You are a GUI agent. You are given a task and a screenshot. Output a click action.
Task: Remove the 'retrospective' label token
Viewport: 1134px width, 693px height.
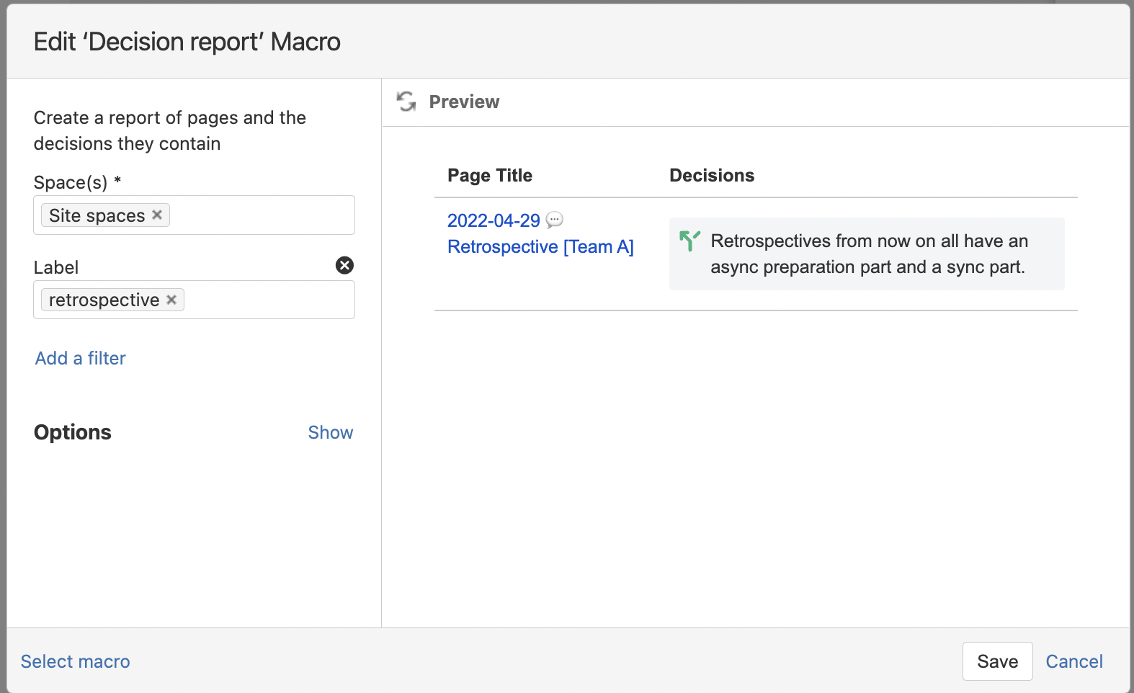coord(171,300)
